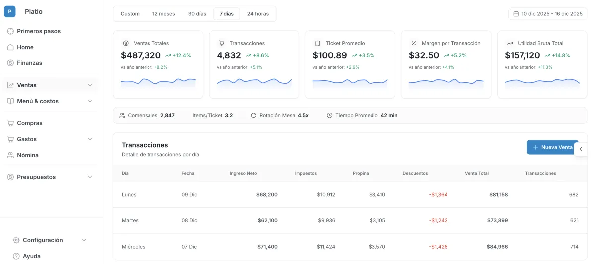
Task: Expand the Ventas submenu chevron
Action: (x=90, y=85)
